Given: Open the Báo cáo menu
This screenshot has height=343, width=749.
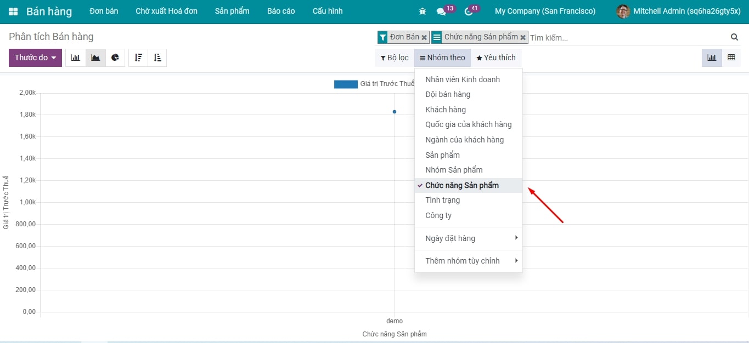Looking at the screenshot, I should [x=281, y=12].
